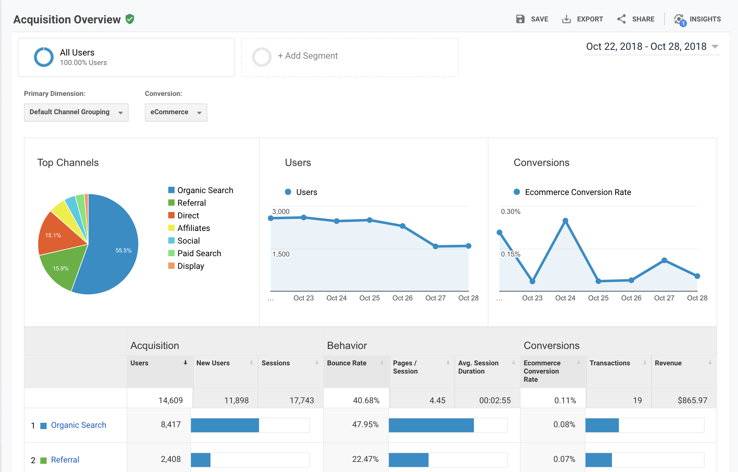
Task: Expand the date range picker
Action: point(652,47)
